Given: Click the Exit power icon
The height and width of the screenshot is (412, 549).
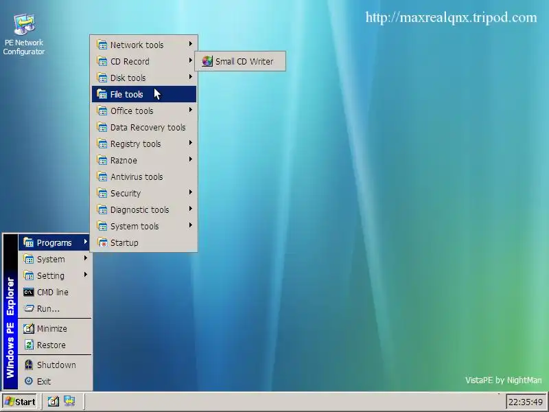Looking at the screenshot, I should pyautogui.click(x=28, y=381).
